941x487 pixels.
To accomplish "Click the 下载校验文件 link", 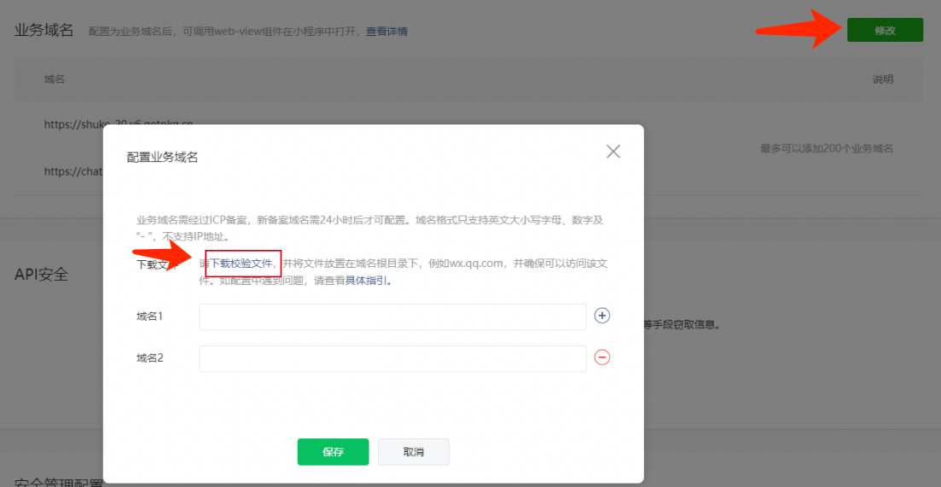I will point(241,264).
